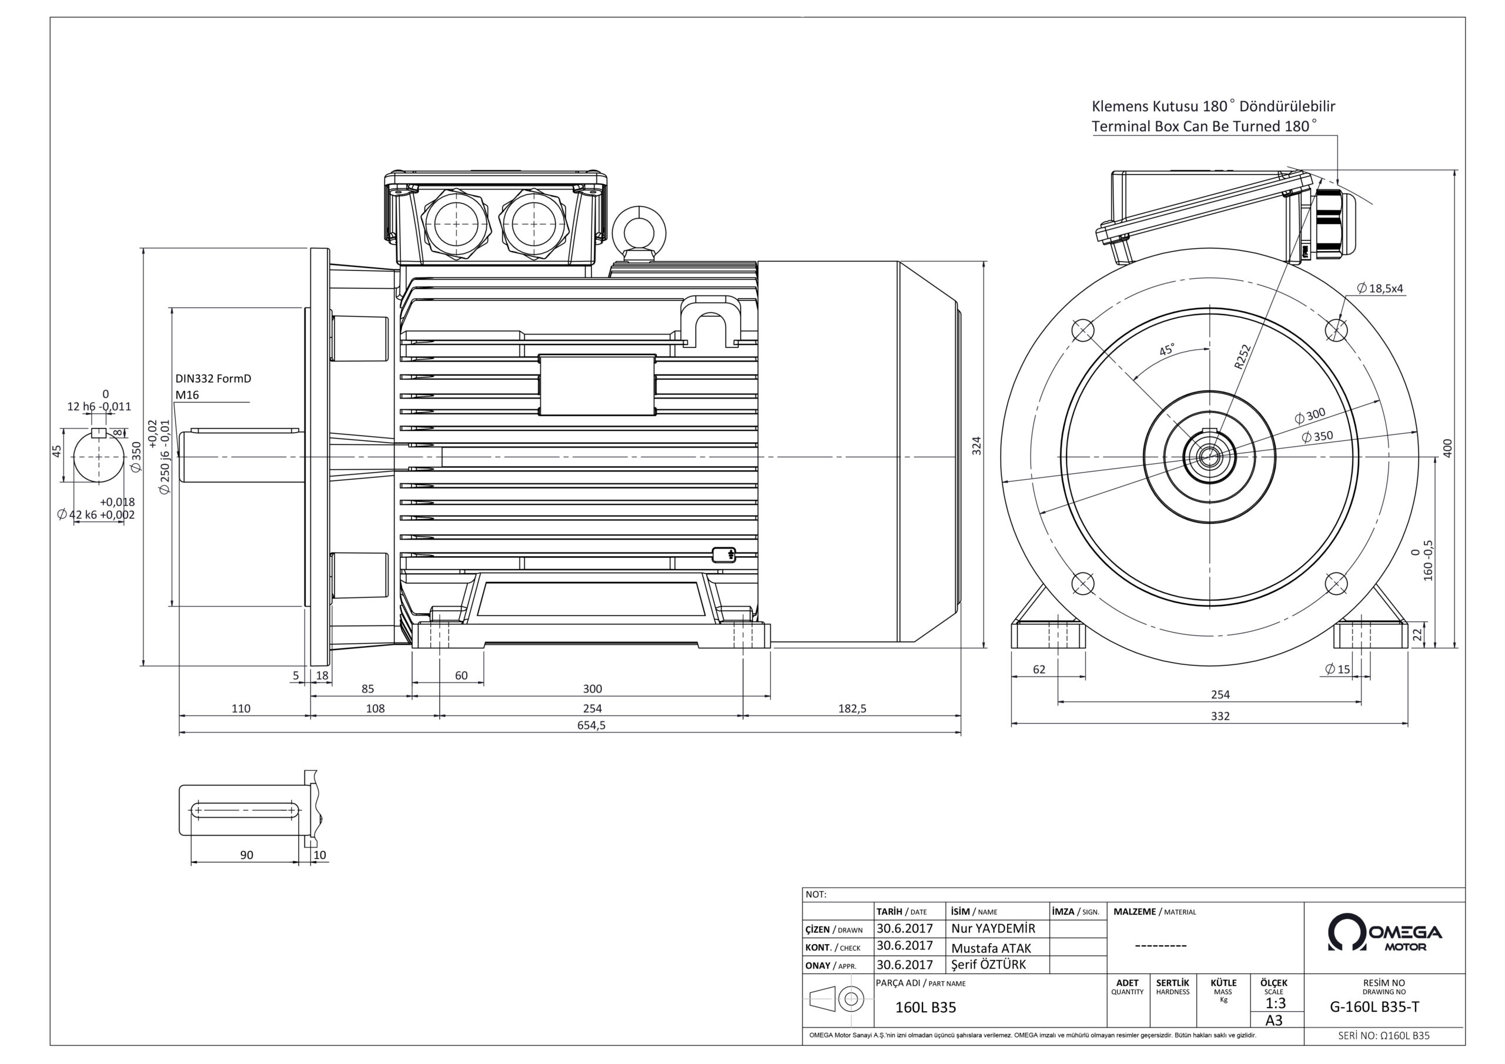Screen dimensions: 1505x1064
Task: Click the blank nameplate on motor side
Action: [x=597, y=386]
